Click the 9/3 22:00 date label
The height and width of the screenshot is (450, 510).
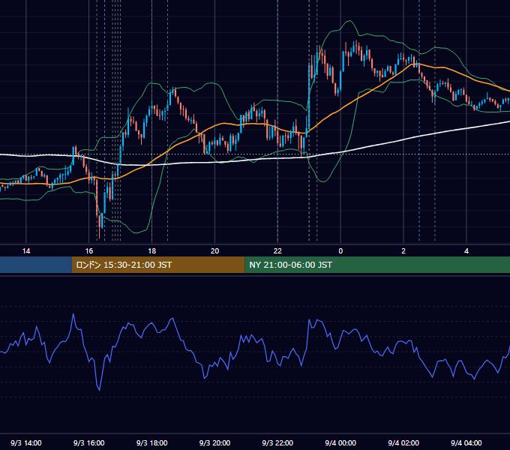[x=277, y=442]
